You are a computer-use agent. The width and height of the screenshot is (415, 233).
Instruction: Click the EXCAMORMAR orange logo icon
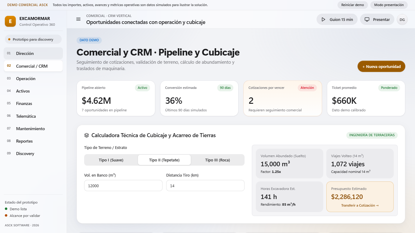coord(10,21)
